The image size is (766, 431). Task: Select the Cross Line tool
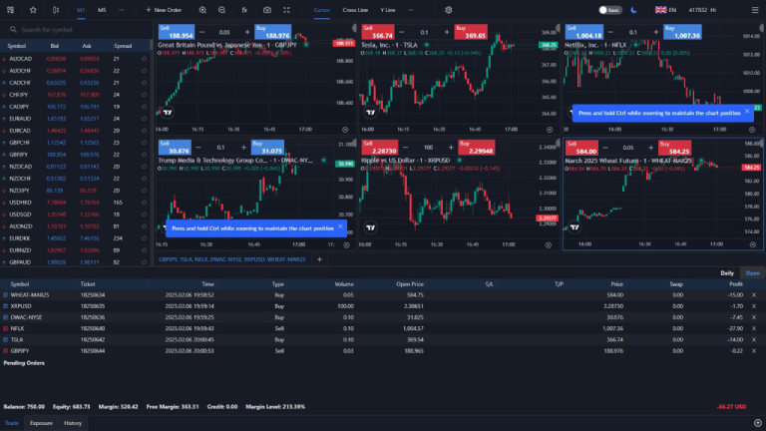coord(355,10)
